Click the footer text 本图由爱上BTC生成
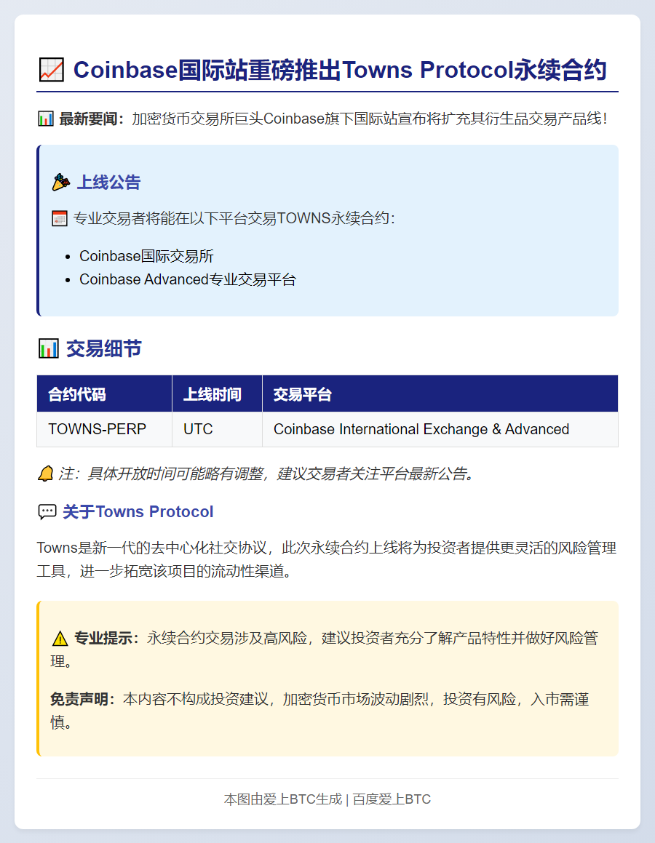This screenshot has width=655, height=843. pyautogui.click(x=283, y=799)
